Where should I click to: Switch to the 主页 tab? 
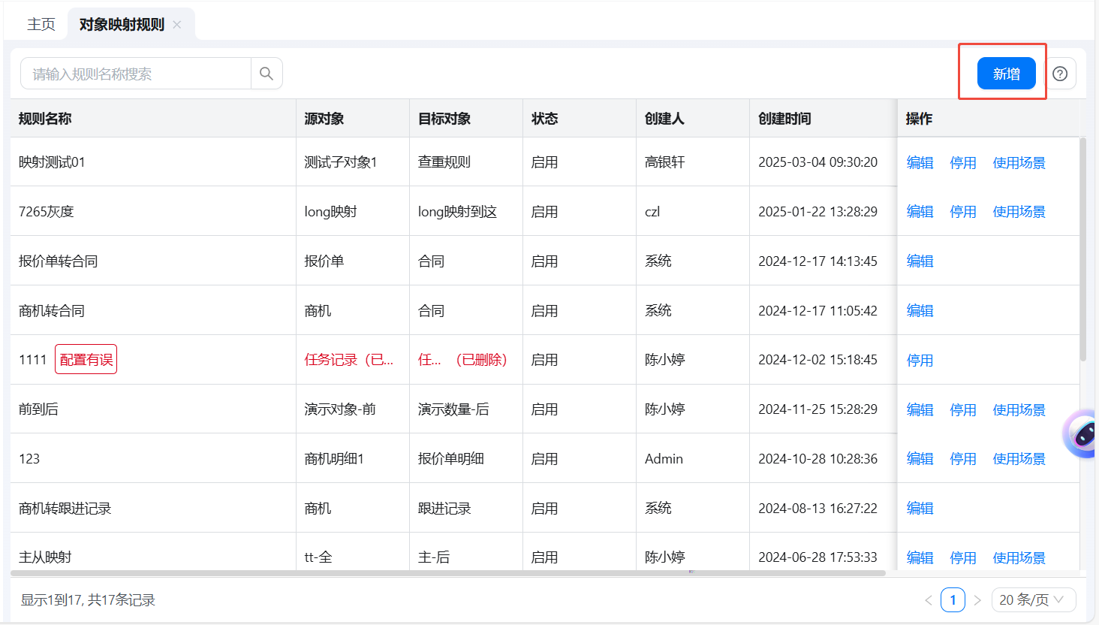[41, 25]
